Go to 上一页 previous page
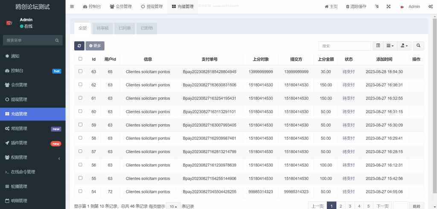 317,206
